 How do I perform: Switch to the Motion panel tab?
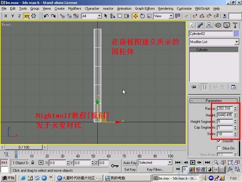pos(218,25)
